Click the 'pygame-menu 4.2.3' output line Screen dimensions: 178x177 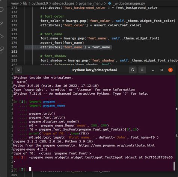30,150
